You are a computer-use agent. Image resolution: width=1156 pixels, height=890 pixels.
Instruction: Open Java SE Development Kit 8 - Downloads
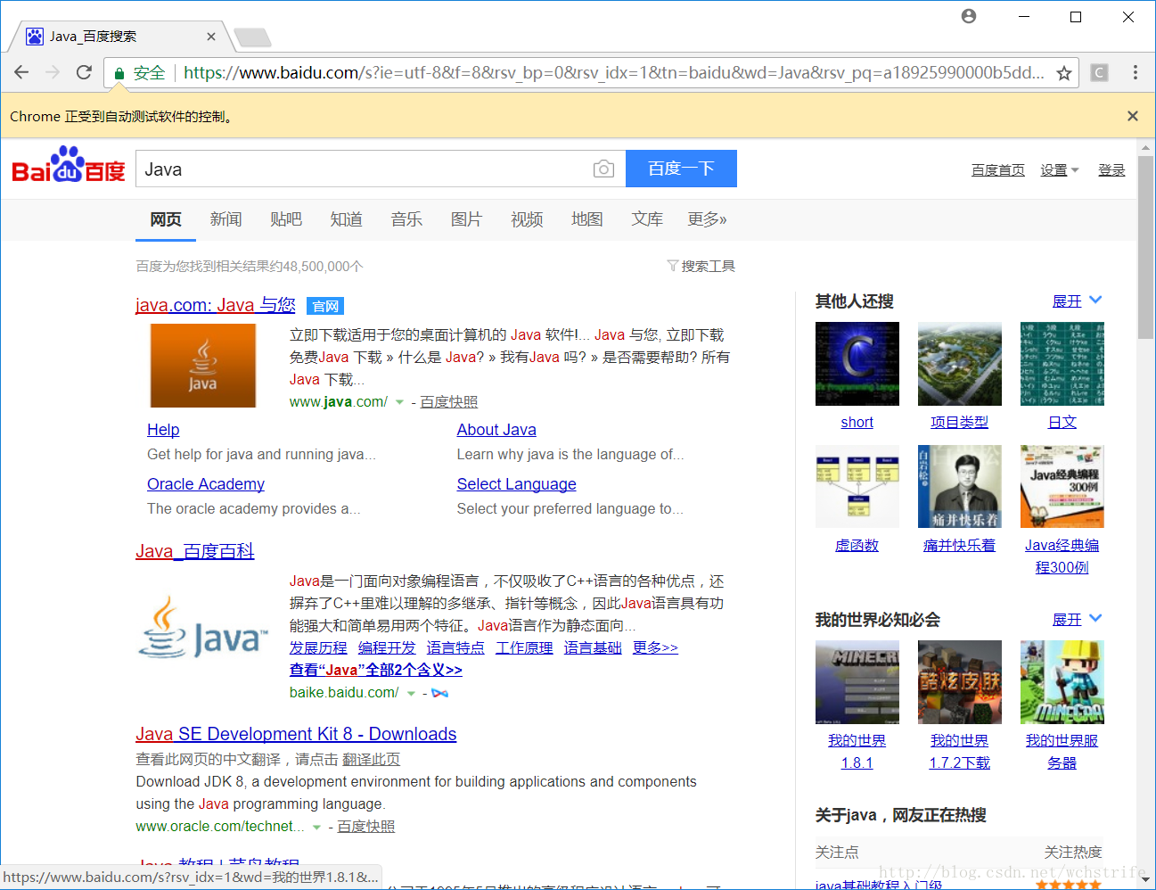(x=296, y=734)
